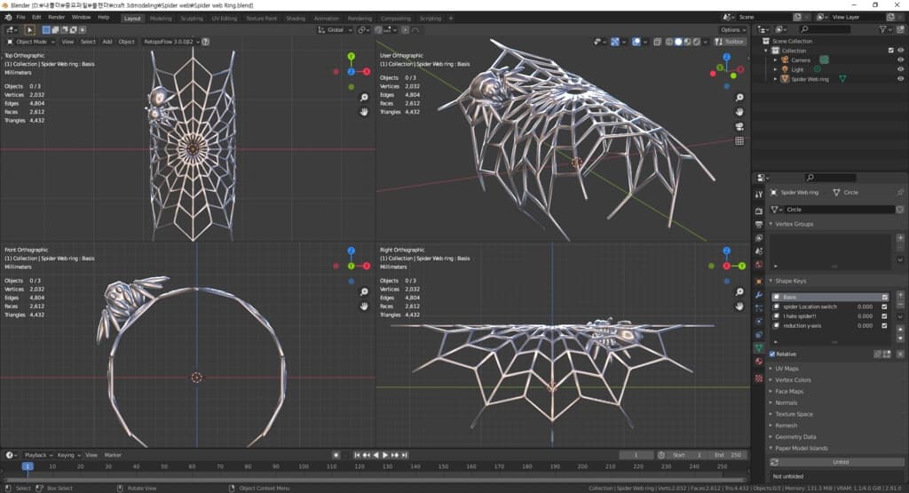Disable the 'I hate spider!!!' shape key checkbox
Viewport: 909px width, 493px height.
point(884,316)
